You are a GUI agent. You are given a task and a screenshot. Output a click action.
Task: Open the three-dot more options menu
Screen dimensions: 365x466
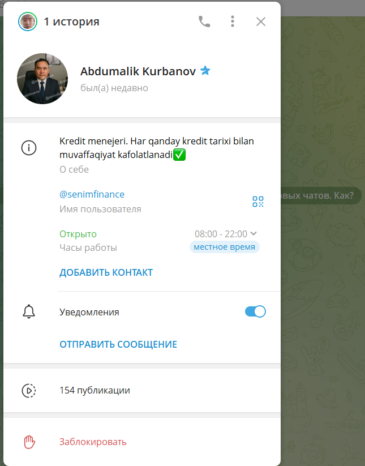(x=233, y=22)
